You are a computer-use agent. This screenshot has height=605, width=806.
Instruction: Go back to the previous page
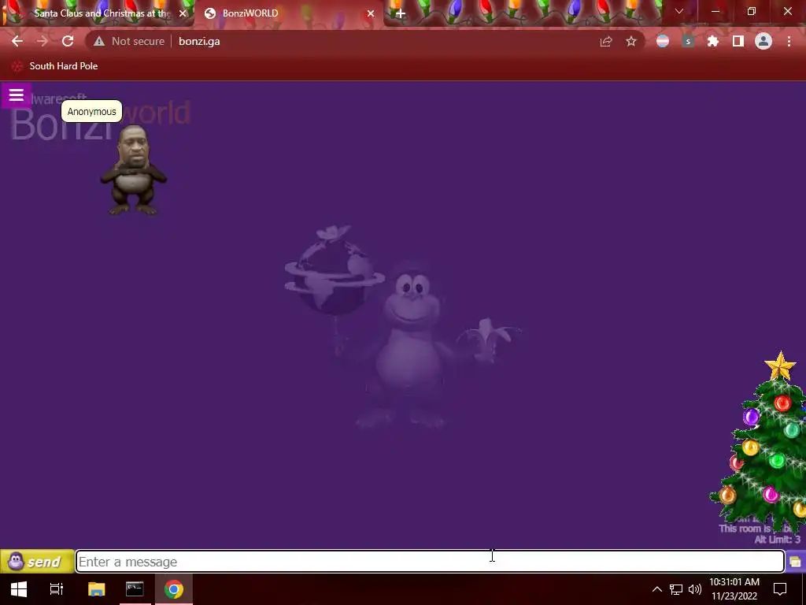[17, 41]
